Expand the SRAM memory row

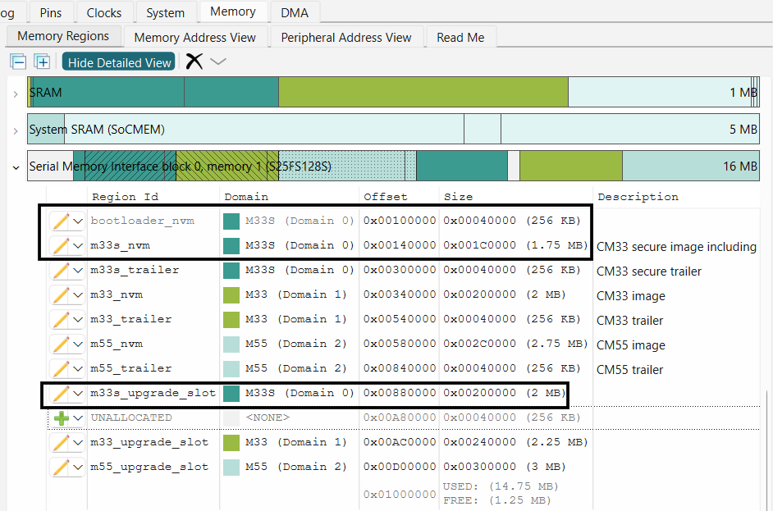pyautogui.click(x=16, y=94)
